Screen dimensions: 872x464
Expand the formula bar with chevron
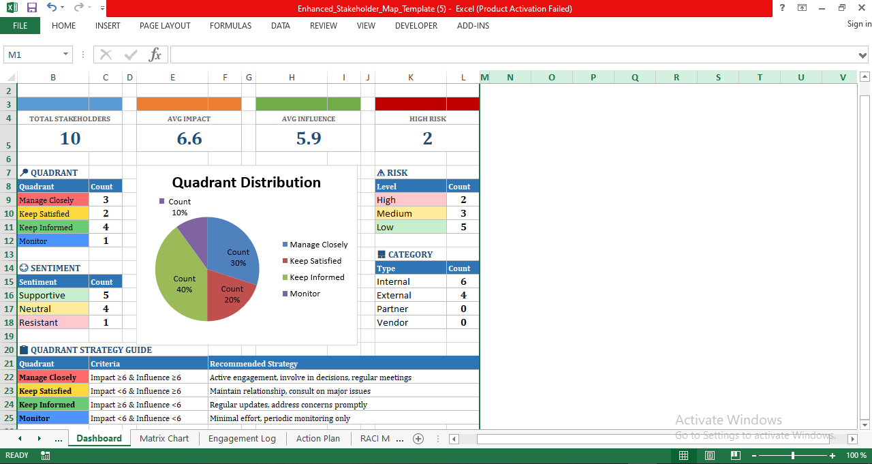[x=863, y=55]
